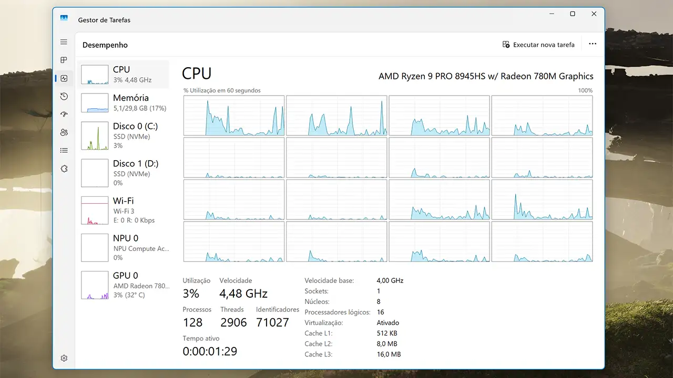
Task: Open the Startup apps gauge icon
Action: pyautogui.click(x=64, y=114)
